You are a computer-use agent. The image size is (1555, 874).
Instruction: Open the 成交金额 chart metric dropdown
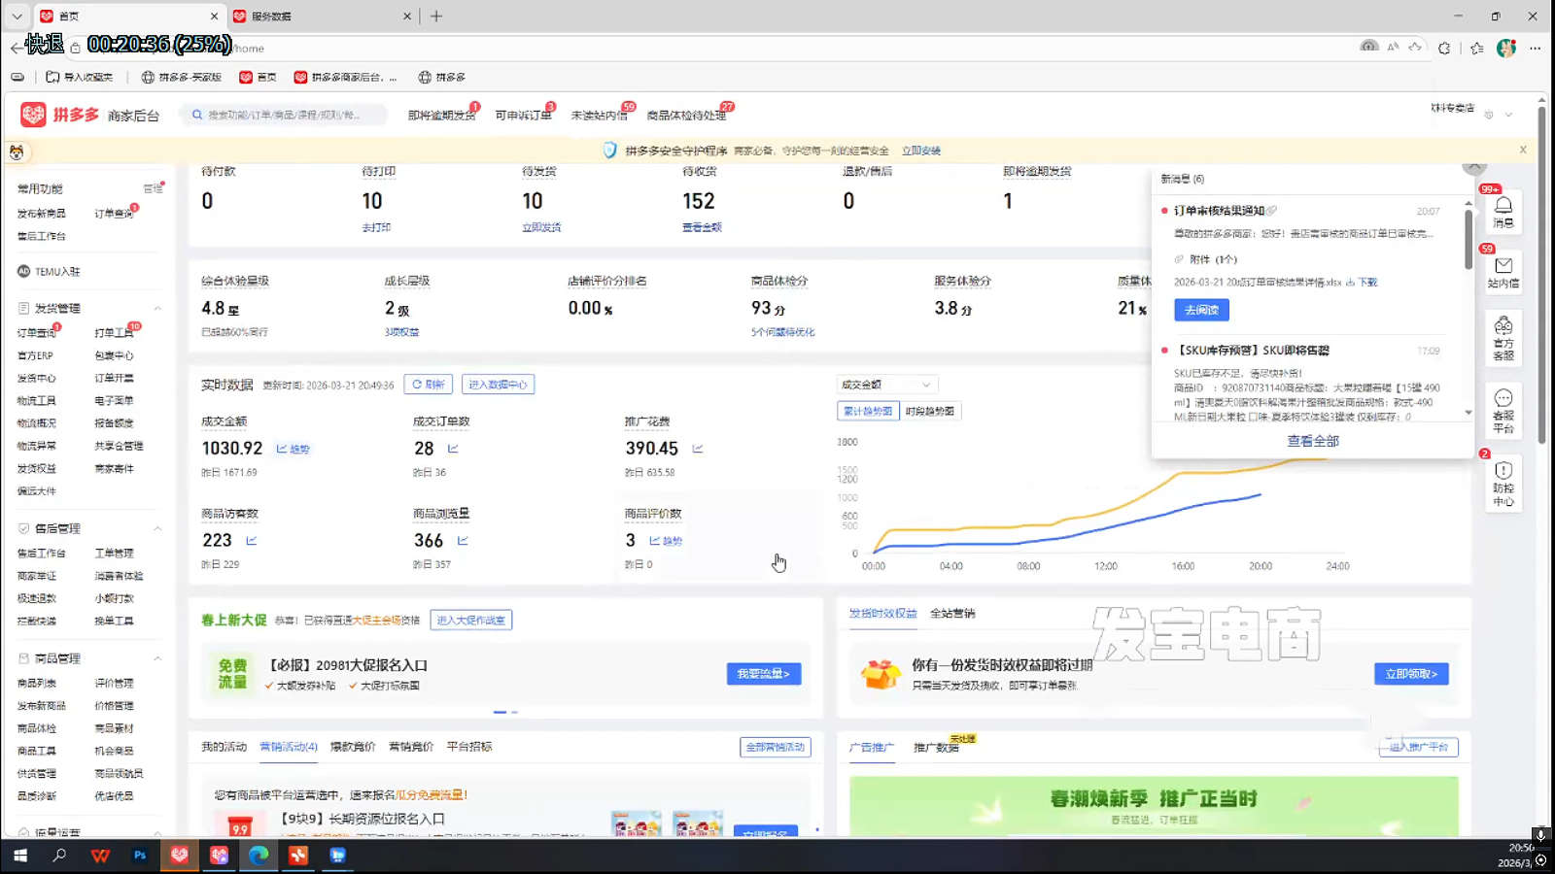tap(885, 385)
